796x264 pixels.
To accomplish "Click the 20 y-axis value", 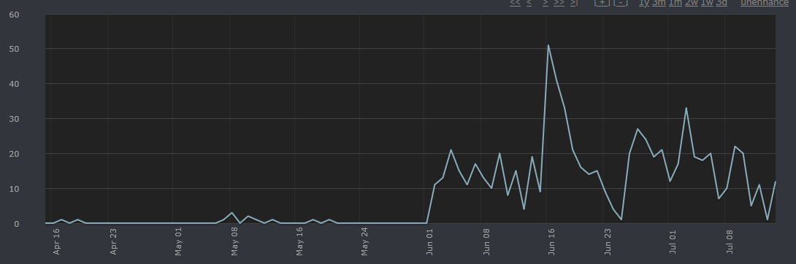I will [x=14, y=154].
